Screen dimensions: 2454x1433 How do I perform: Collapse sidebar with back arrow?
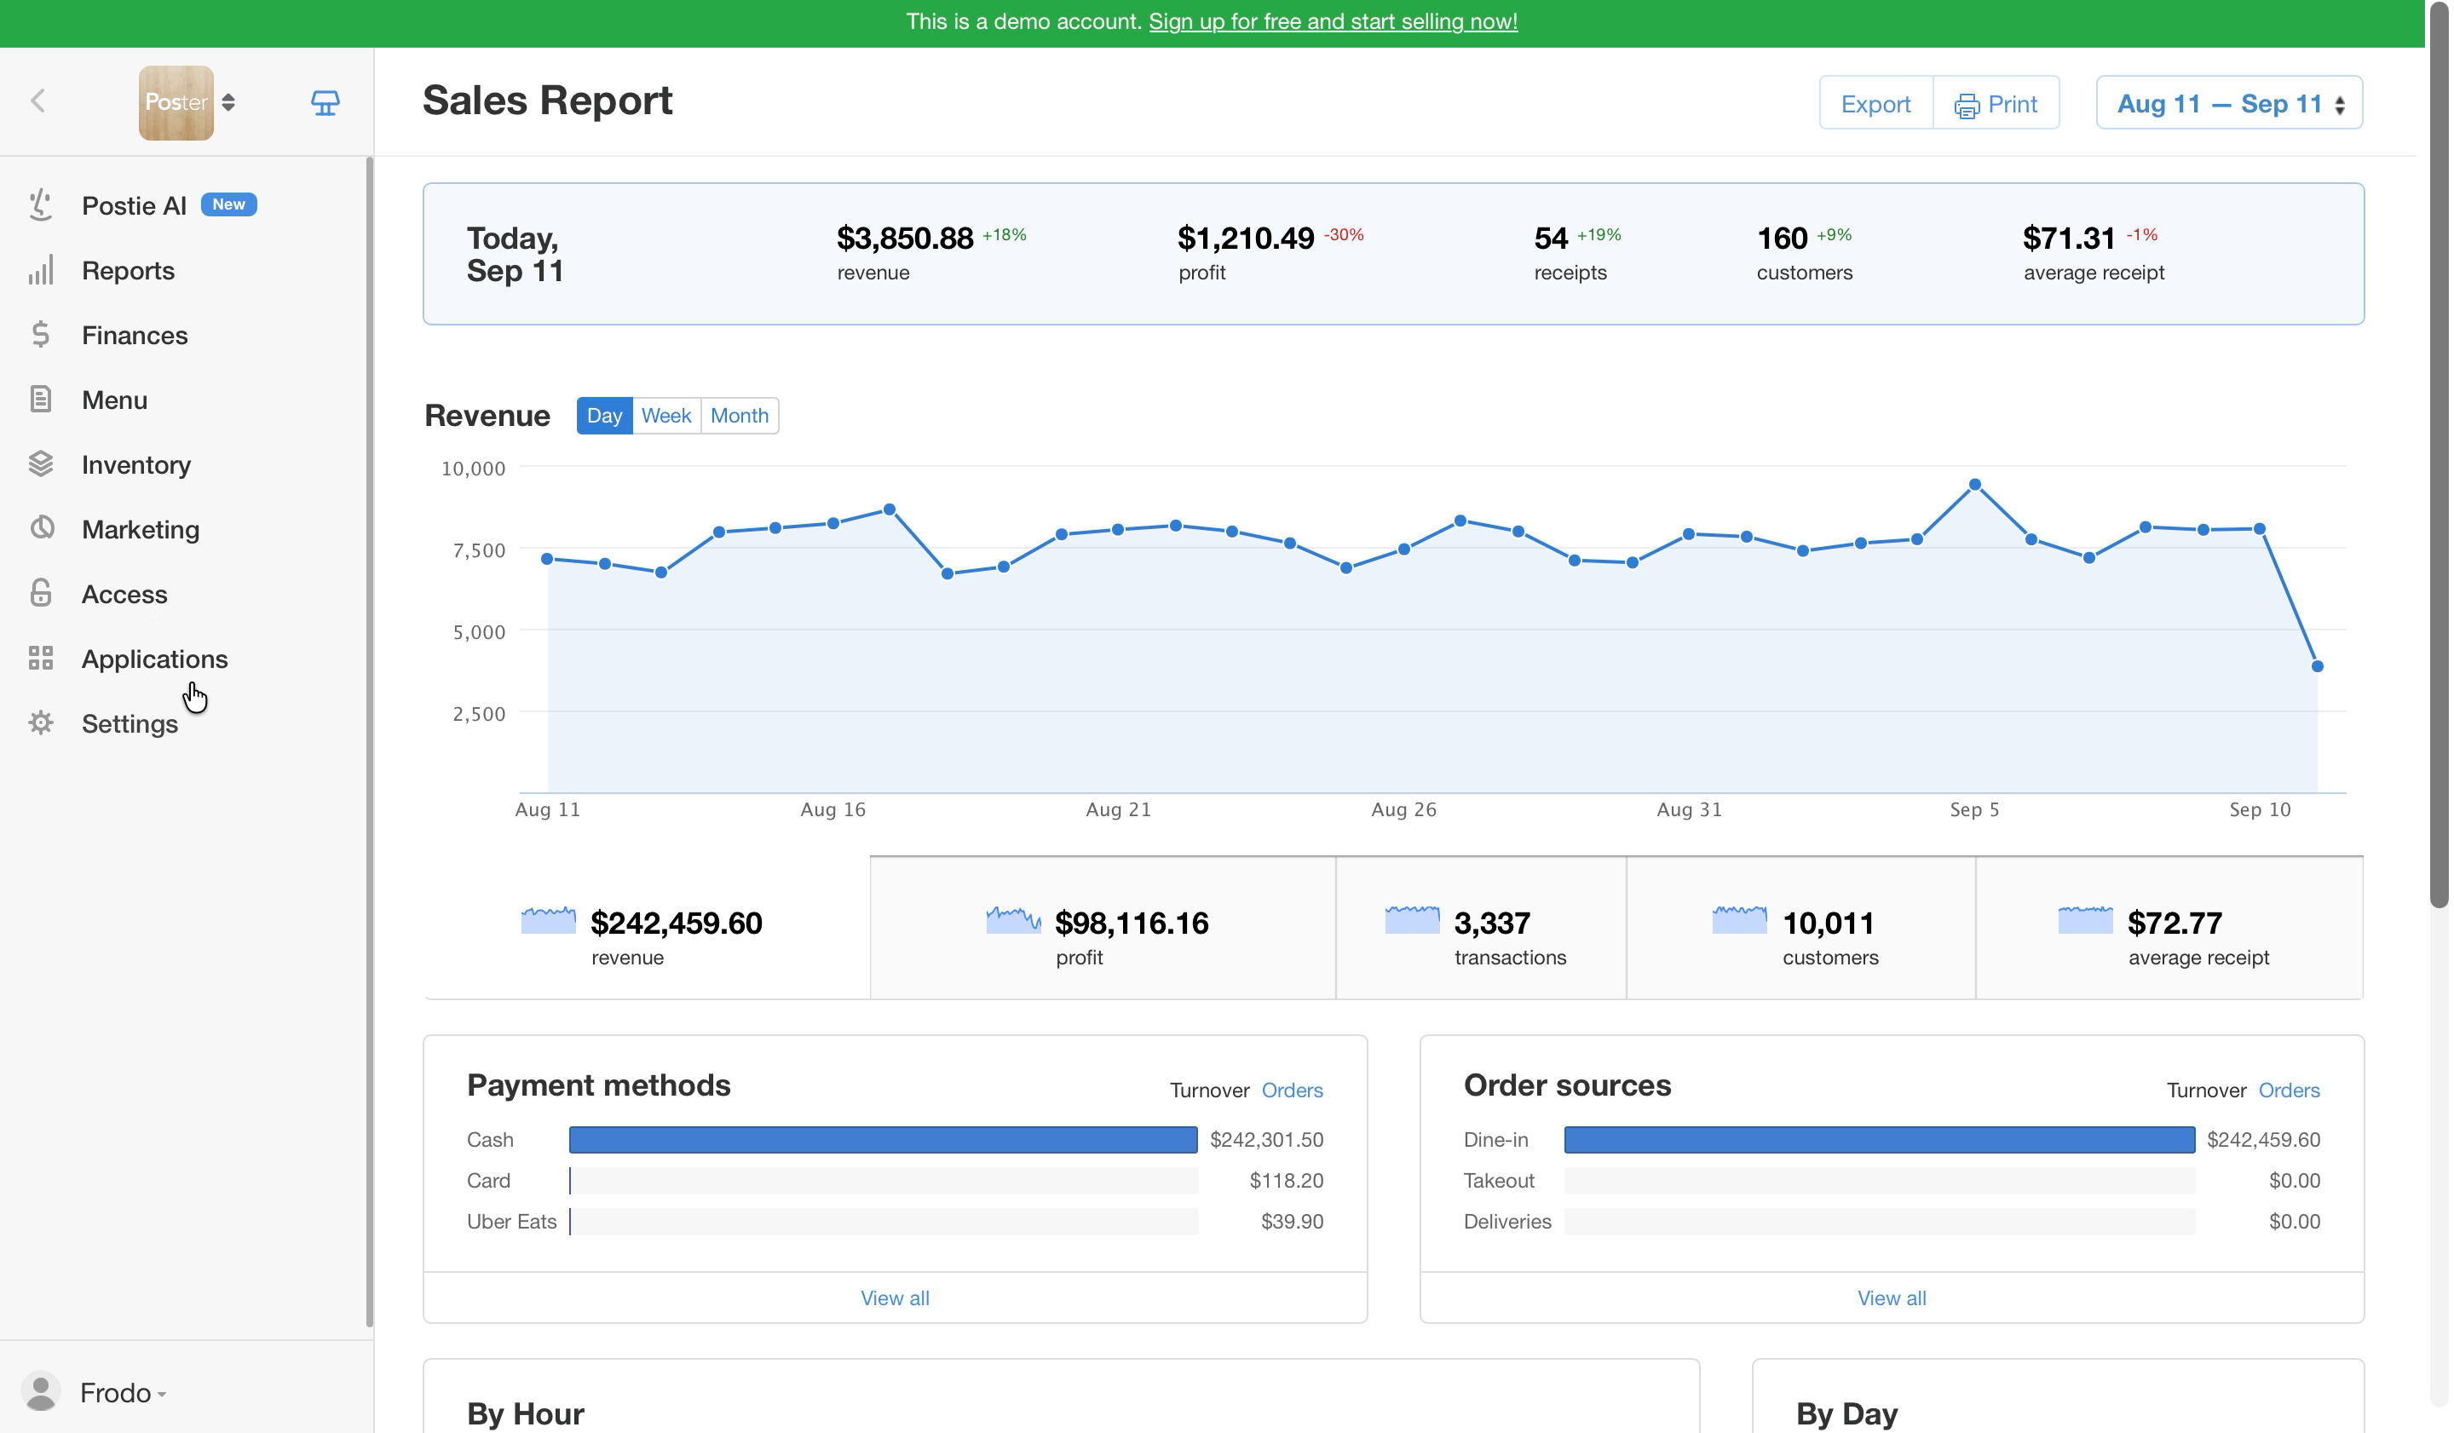coord(38,101)
